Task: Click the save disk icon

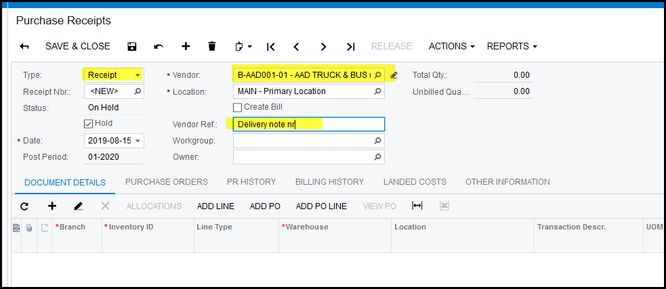Action: coord(132,47)
